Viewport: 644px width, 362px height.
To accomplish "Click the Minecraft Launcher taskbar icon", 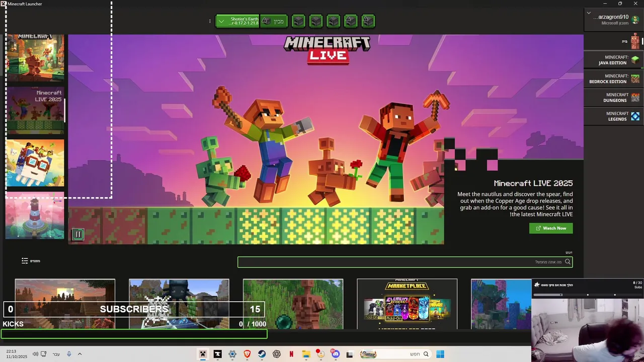I will 203,354.
